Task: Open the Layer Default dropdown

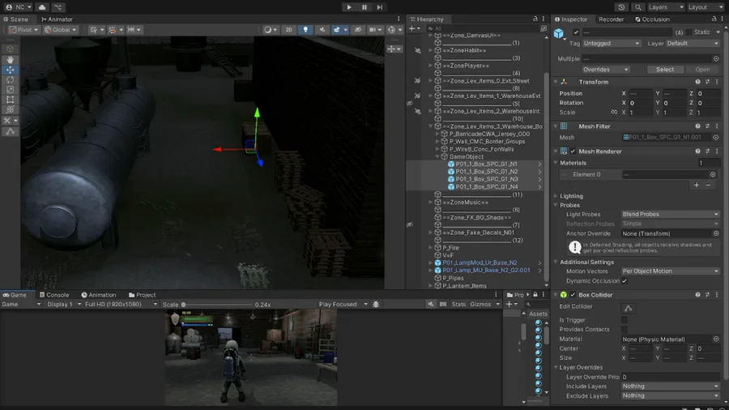Action: 693,43
